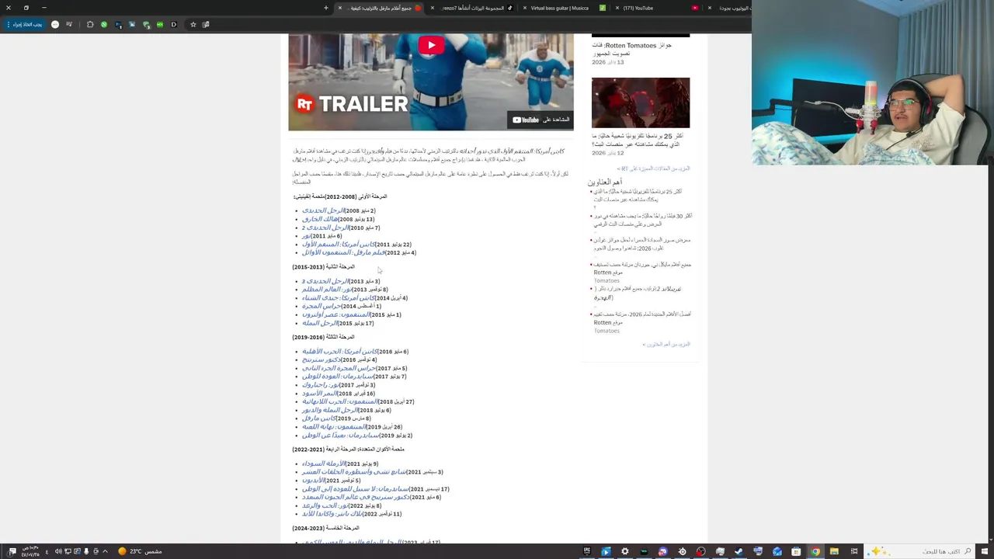Expand the hidden system tray icons chevron
This screenshot has width=994, height=559.
(x=105, y=551)
